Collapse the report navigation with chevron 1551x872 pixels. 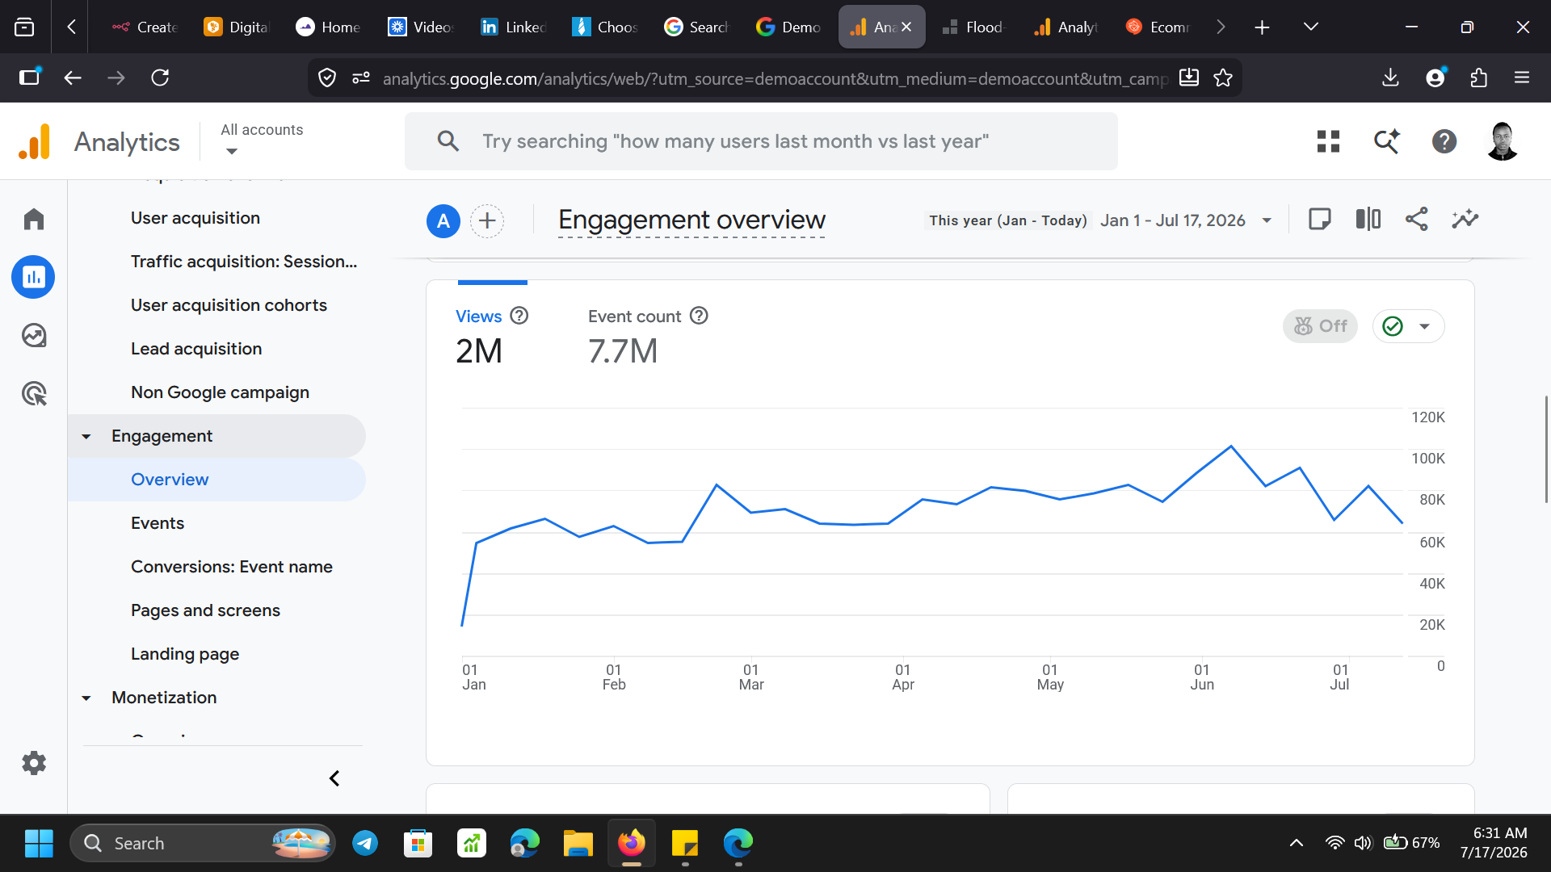334,778
